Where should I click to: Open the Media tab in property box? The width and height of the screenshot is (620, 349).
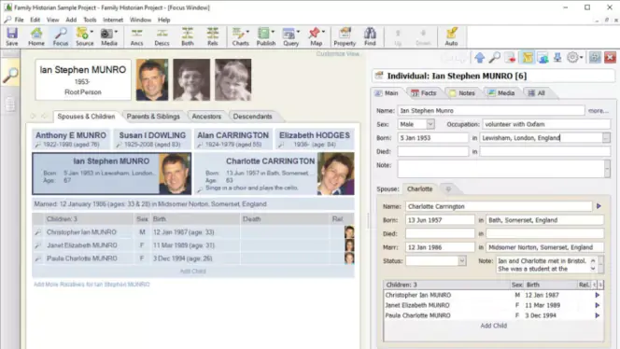pyautogui.click(x=501, y=93)
